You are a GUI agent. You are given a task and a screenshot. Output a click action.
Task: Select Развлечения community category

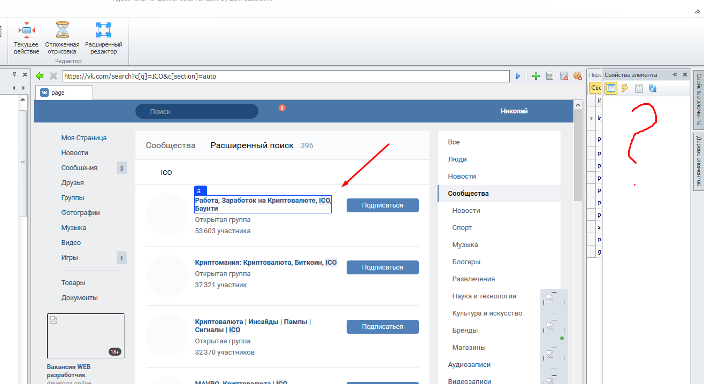[473, 279]
